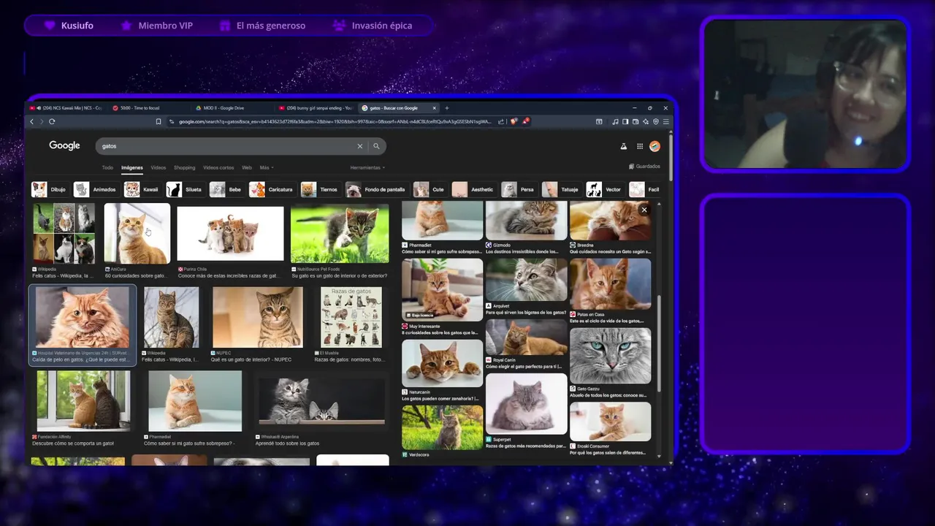Filter images by the Silueta chip
Viewport: 935px width, 526px height.
(x=185, y=190)
